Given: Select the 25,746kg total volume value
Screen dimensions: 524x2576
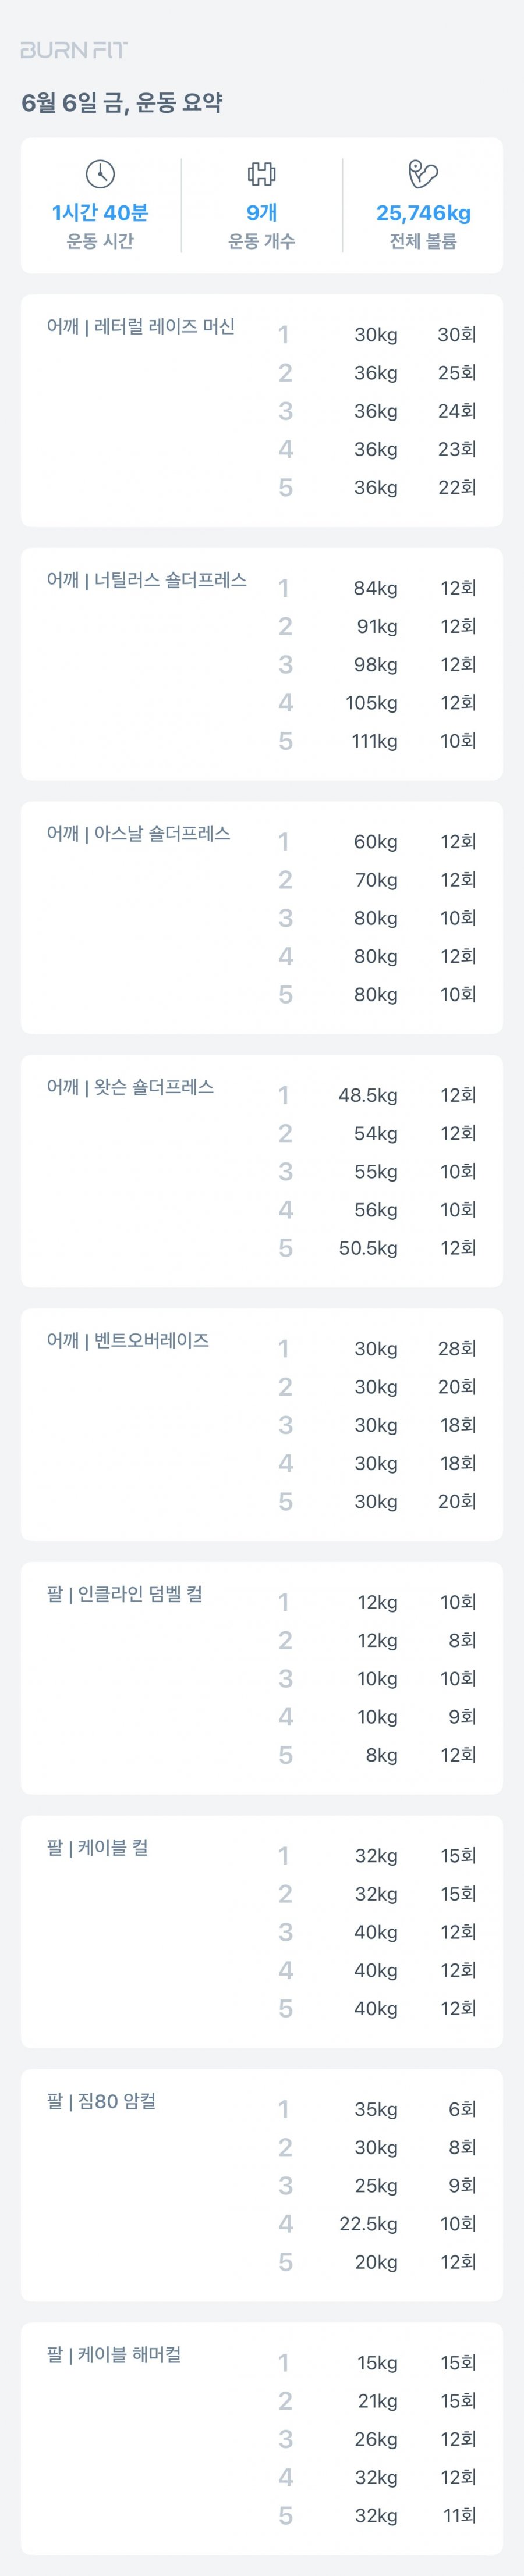Looking at the screenshot, I should 423,213.
